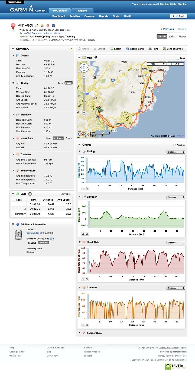The height and width of the screenshot is (381, 195).
Task: Collapse the Map panel
Action: 79,58
